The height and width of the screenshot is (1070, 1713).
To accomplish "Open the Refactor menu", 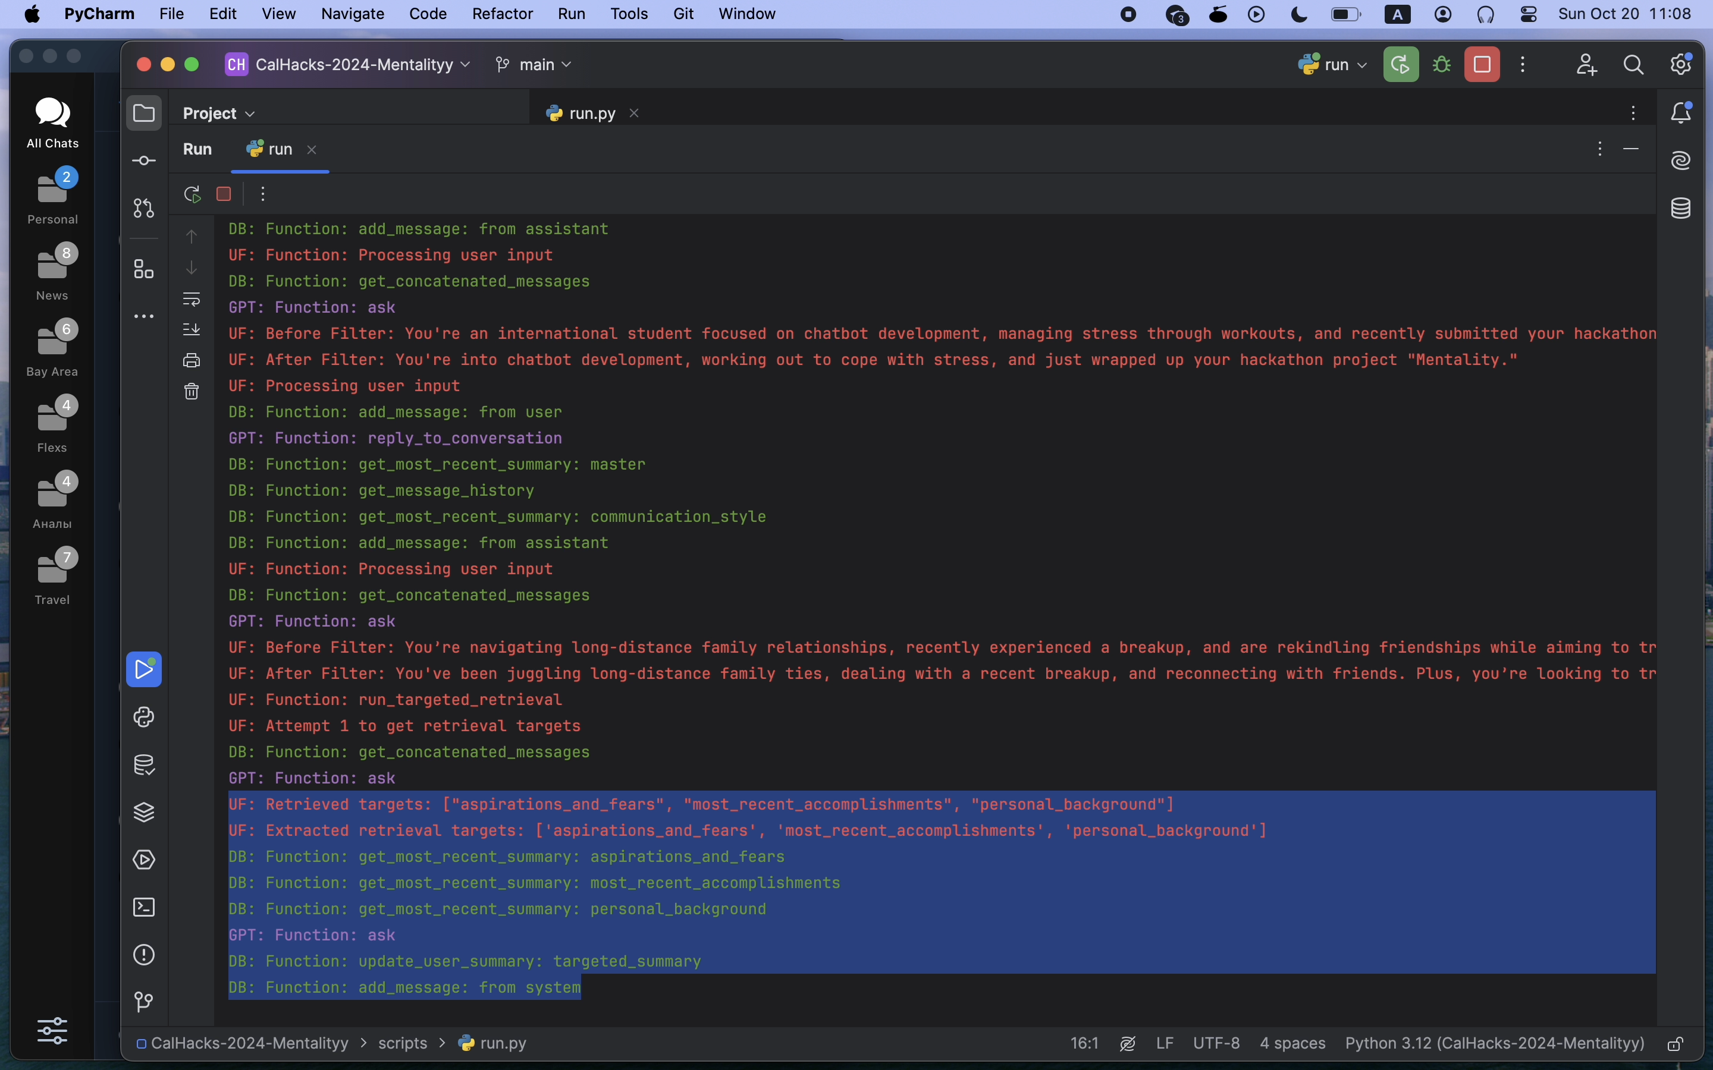I will (502, 14).
